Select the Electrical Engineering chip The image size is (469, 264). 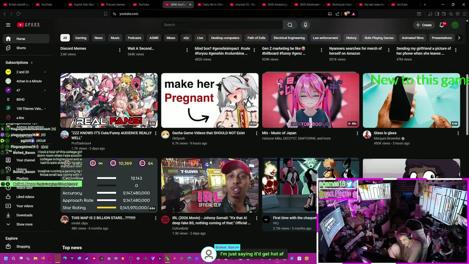click(x=289, y=38)
